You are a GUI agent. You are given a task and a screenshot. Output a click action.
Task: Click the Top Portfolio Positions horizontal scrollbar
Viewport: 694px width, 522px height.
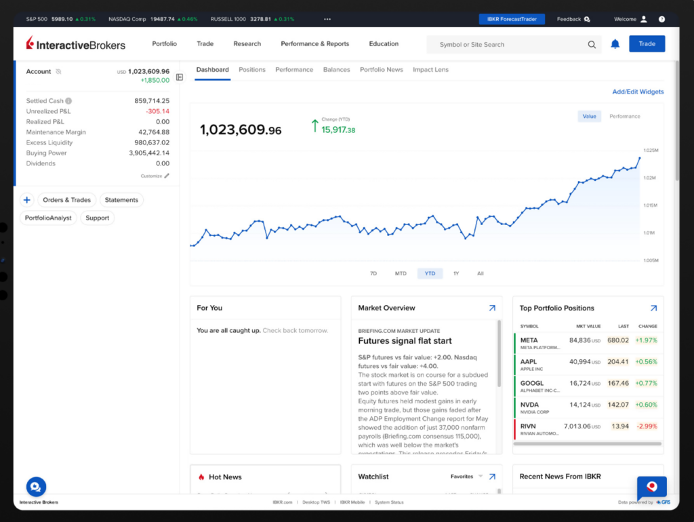pos(588,443)
